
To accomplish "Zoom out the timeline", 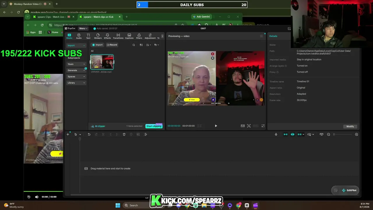I will tap(328, 134).
